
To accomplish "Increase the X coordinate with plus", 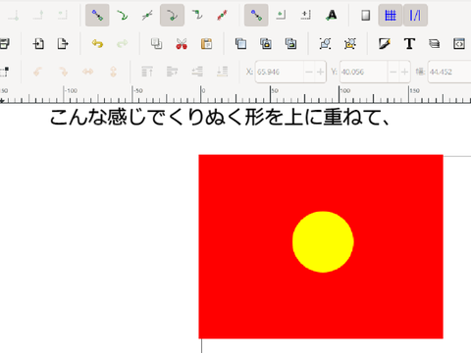I will coord(320,72).
